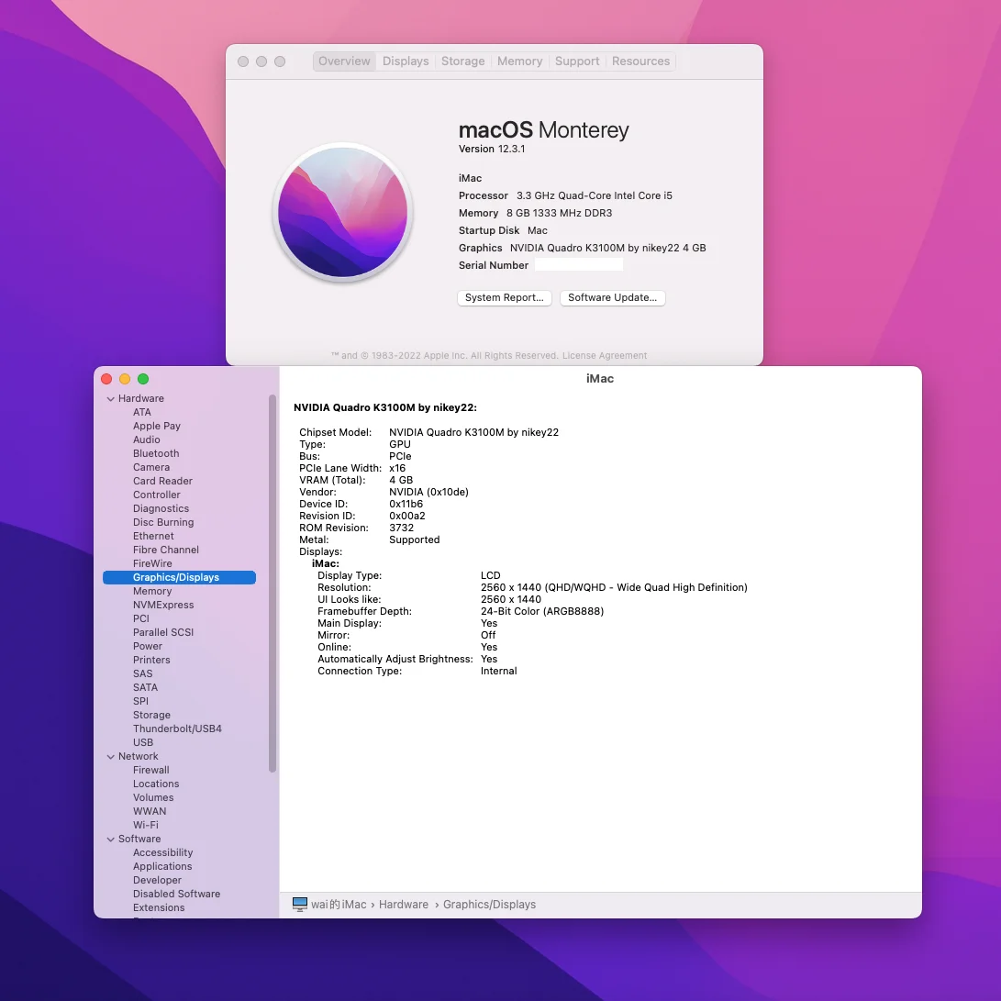Select Accessibility under Software
The height and width of the screenshot is (1001, 1001).
point(162,852)
